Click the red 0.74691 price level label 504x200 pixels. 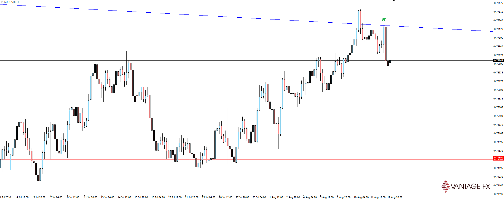pyautogui.click(x=498, y=158)
